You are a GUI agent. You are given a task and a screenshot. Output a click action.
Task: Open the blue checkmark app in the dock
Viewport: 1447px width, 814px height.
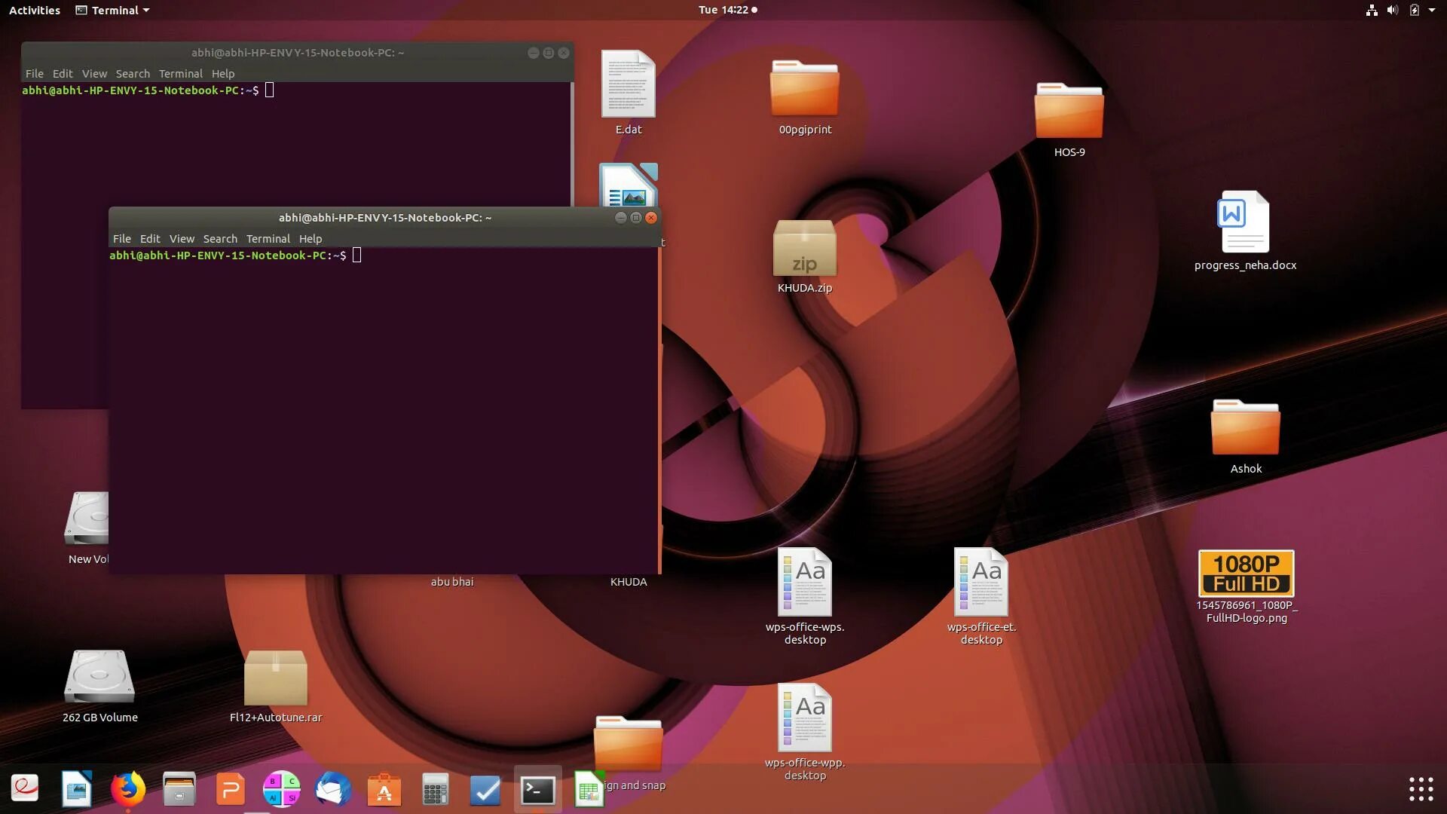coord(485,790)
